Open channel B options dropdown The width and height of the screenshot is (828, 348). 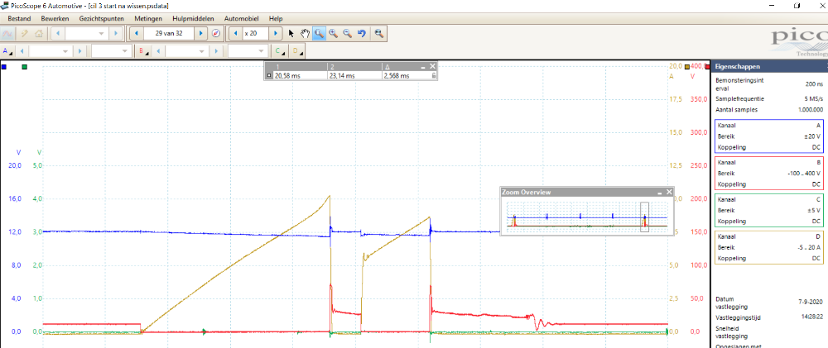click(x=142, y=51)
